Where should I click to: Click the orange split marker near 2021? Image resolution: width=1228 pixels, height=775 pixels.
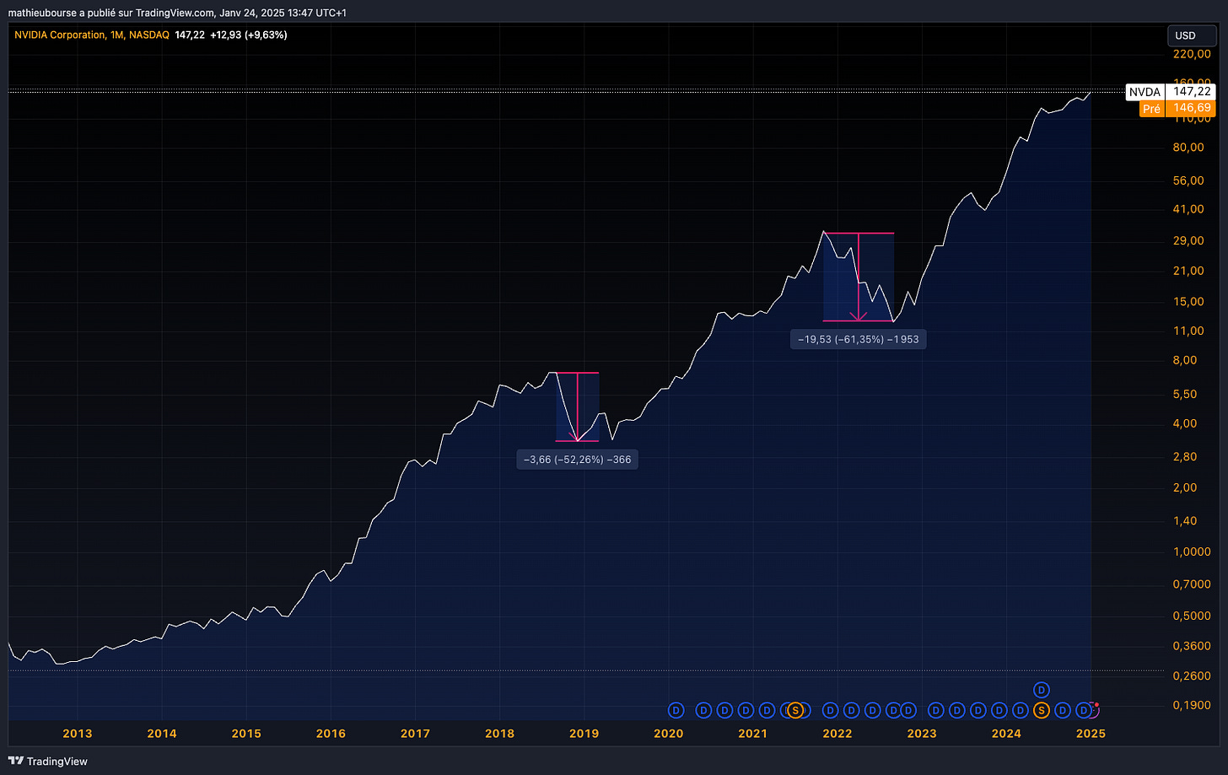(794, 711)
